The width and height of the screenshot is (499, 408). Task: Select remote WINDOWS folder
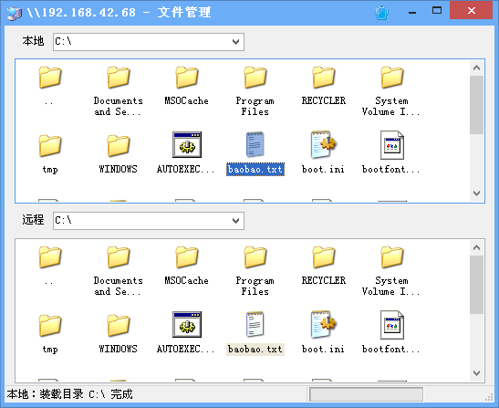tap(119, 325)
